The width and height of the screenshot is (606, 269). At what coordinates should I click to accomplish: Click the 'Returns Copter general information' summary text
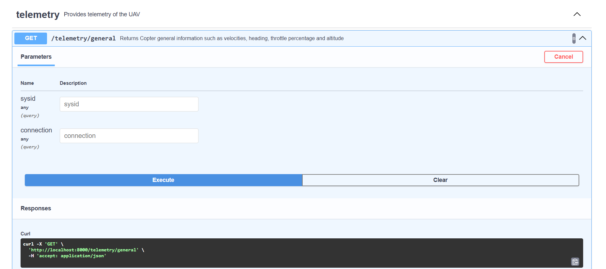pos(231,38)
